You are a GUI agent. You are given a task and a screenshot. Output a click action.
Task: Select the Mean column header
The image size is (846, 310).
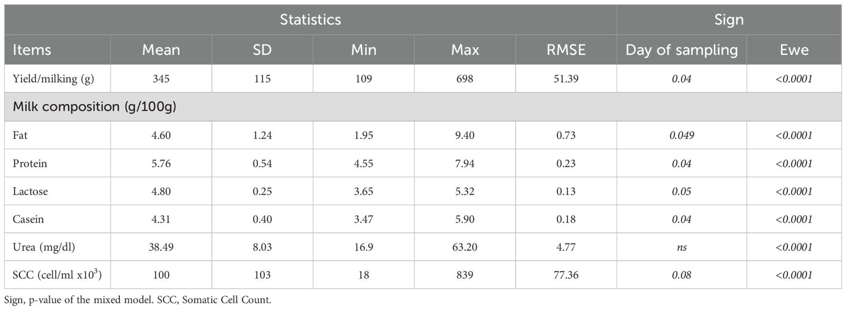tap(161, 50)
